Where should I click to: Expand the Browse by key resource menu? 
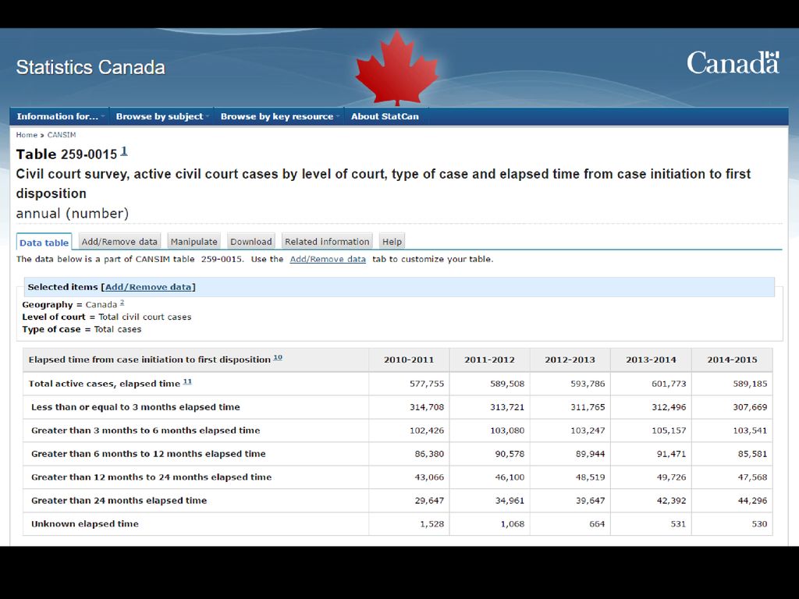point(279,116)
